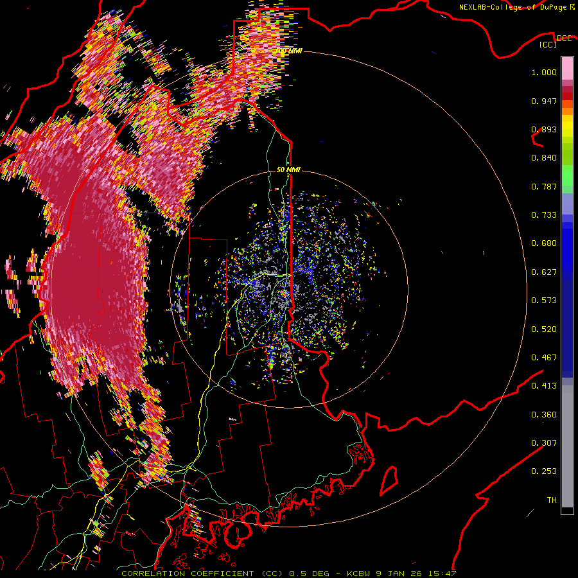The image size is (578, 578).
Task: Click the 100 NMI range ring label
Action: pyautogui.click(x=288, y=51)
